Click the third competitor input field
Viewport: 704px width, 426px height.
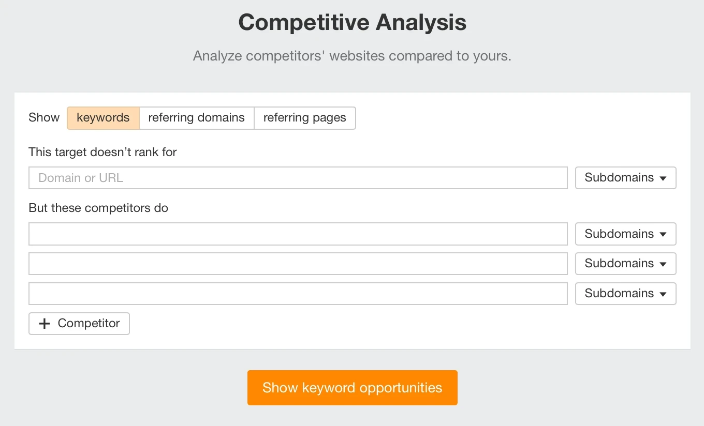298,294
